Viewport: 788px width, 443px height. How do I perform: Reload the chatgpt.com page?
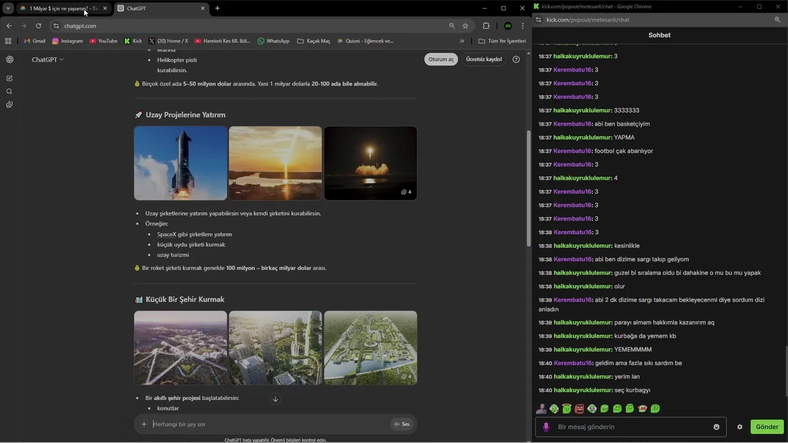pos(38,26)
